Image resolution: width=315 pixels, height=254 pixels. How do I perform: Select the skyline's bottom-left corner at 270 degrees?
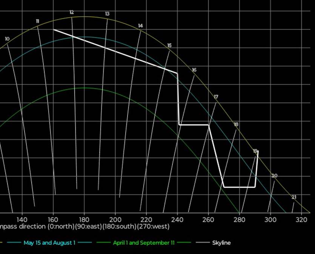click(224, 187)
